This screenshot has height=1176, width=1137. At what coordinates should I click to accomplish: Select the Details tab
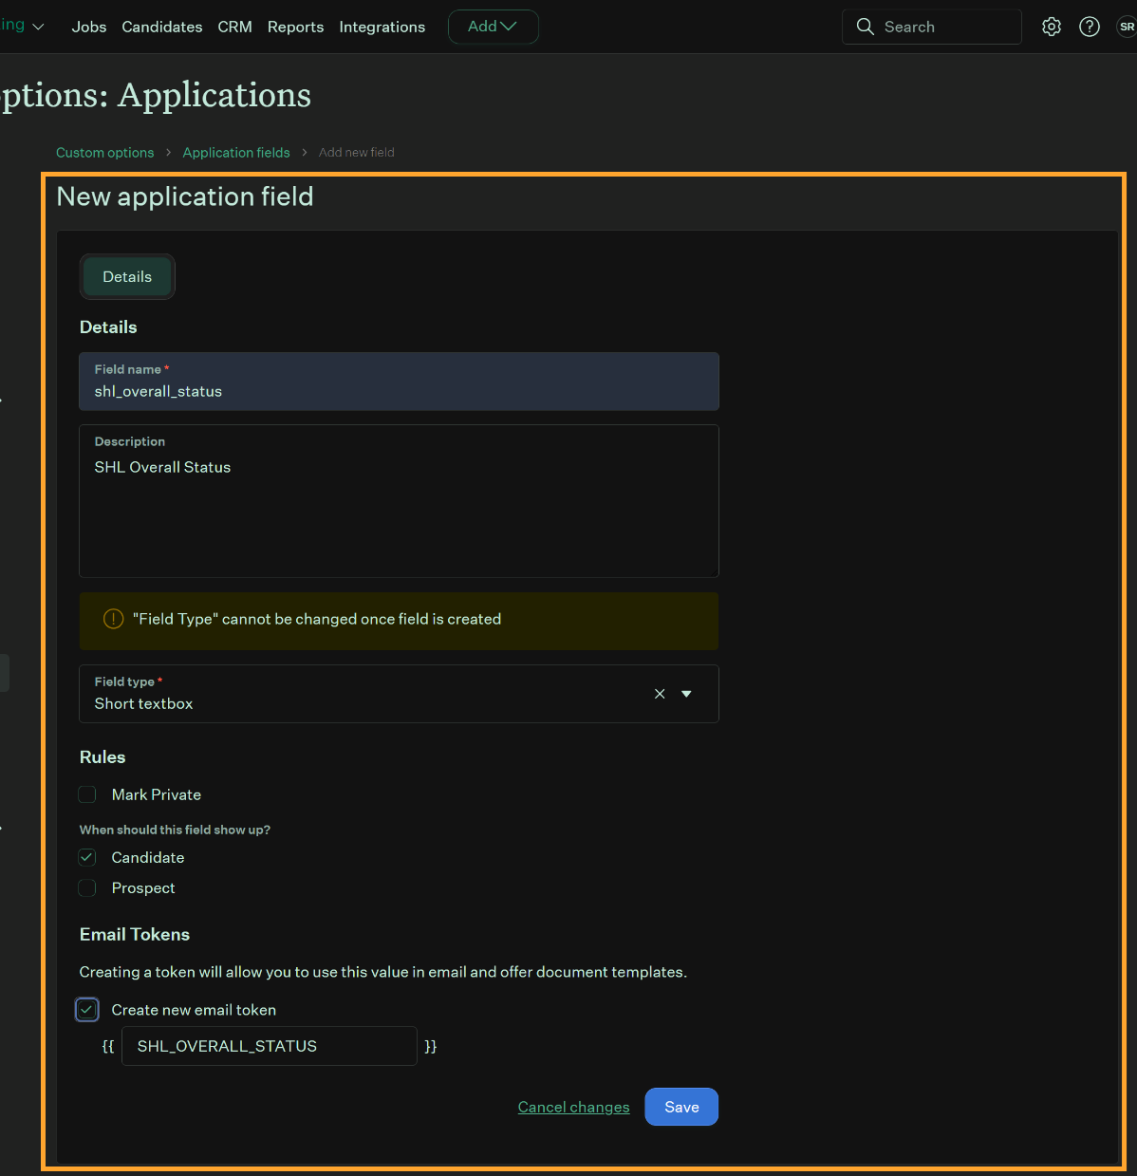(127, 277)
